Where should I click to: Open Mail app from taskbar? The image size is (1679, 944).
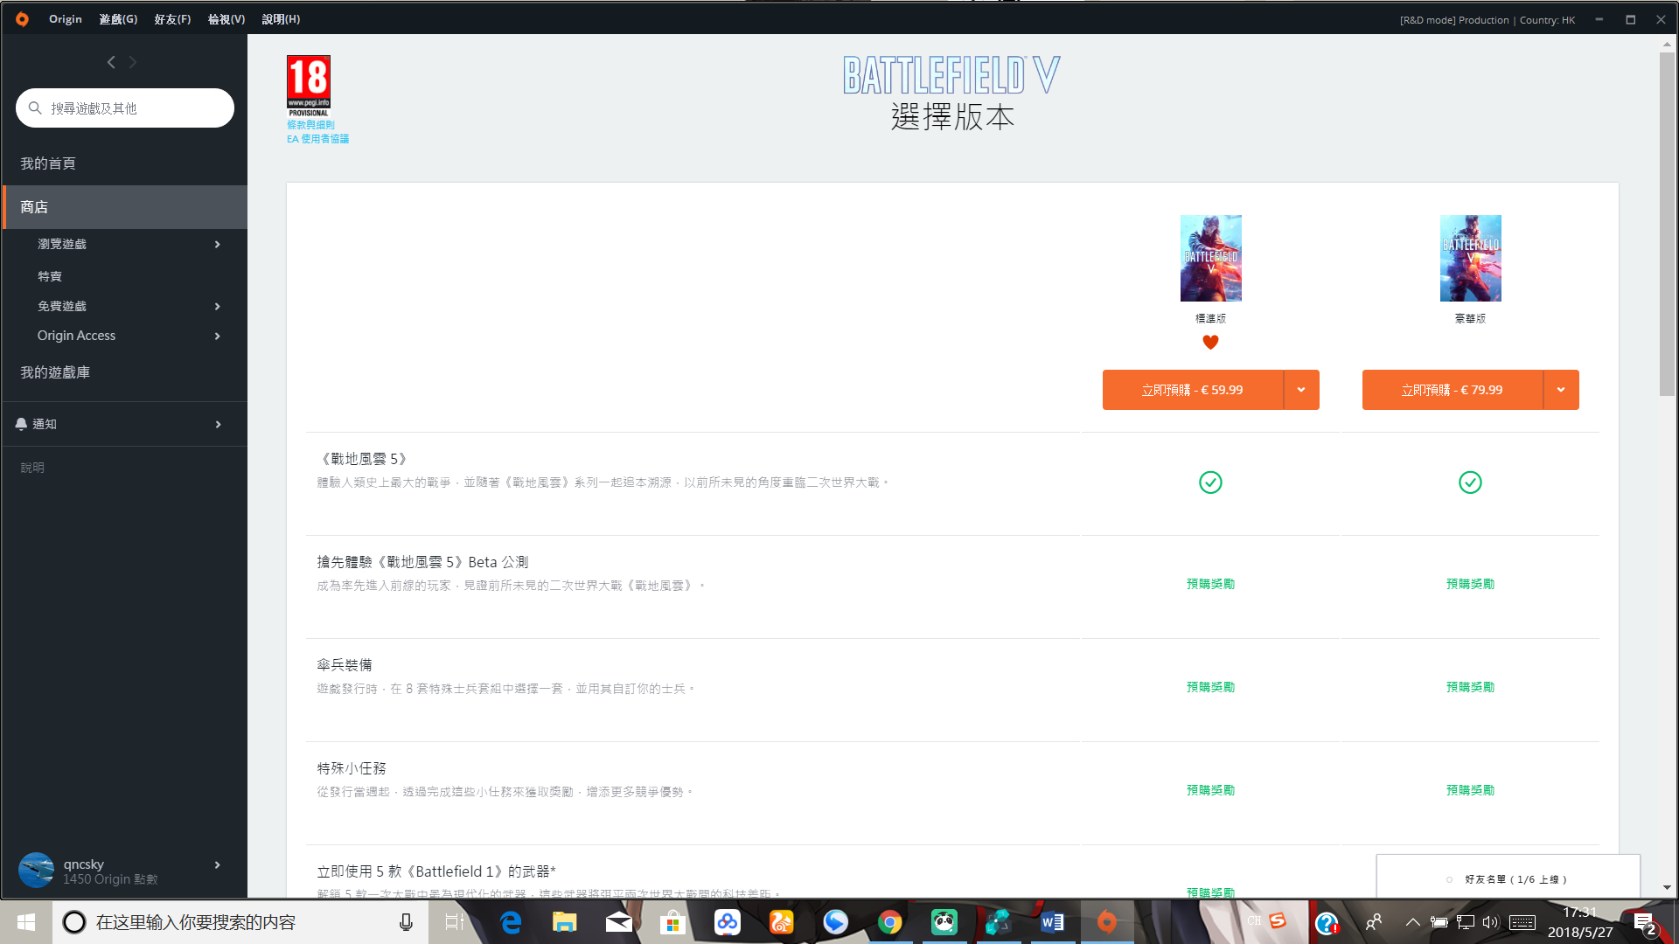coord(619,922)
